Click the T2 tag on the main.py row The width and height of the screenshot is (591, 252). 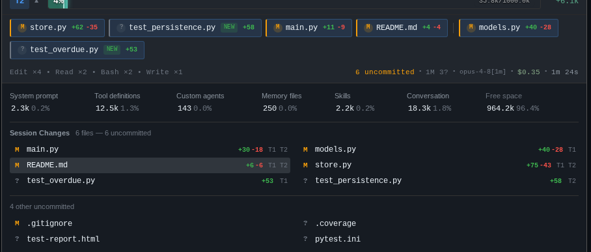(x=283, y=150)
